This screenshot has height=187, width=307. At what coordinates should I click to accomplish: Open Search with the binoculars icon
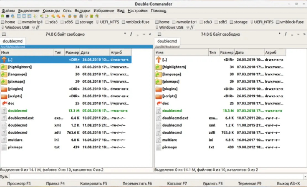coord(81,16)
